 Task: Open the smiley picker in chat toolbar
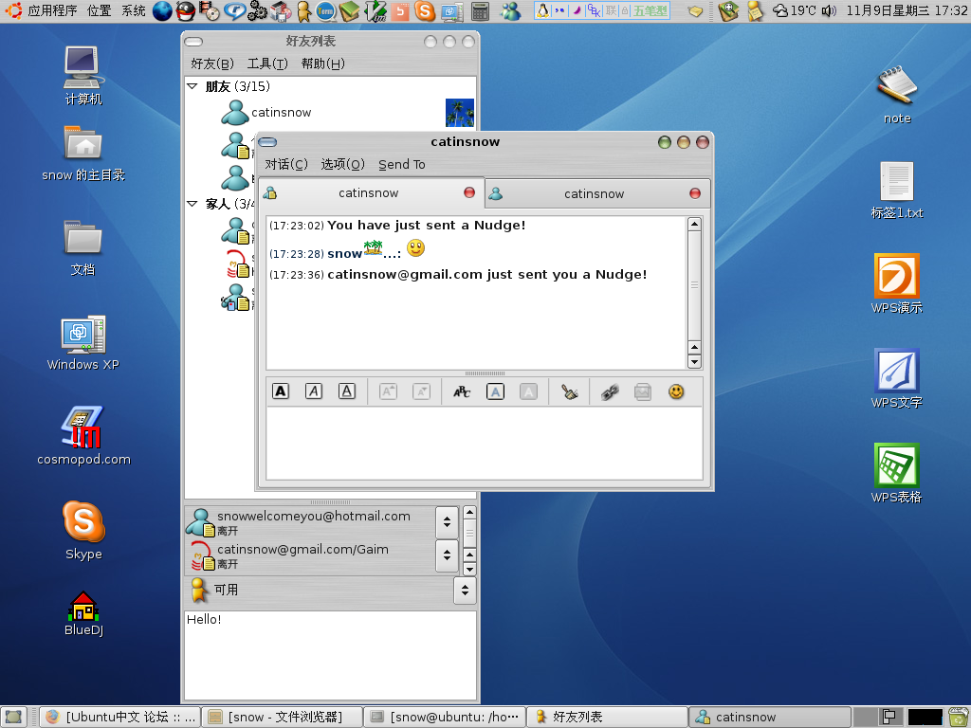click(x=676, y=391)
